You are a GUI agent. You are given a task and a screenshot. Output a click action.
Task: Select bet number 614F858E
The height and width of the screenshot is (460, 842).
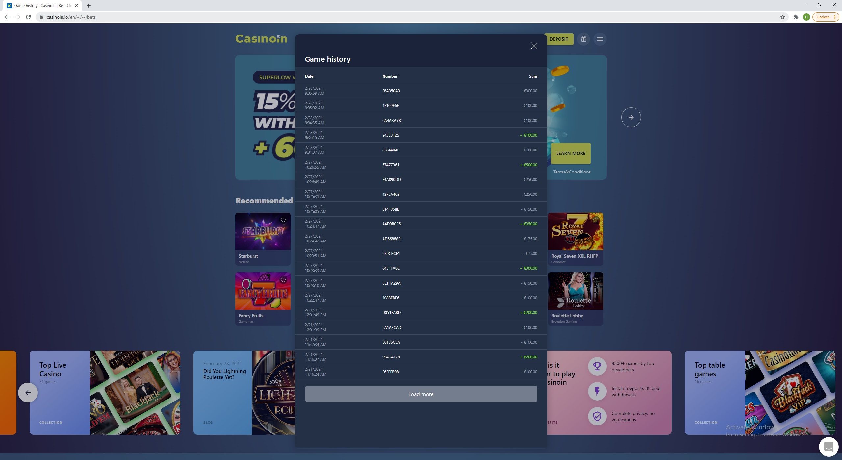(391, 209)
